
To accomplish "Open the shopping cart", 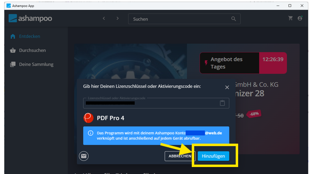I will pos(290,18).
